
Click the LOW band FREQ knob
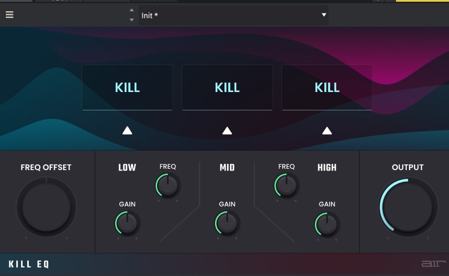pyautogui.click(x=168, y=185)
